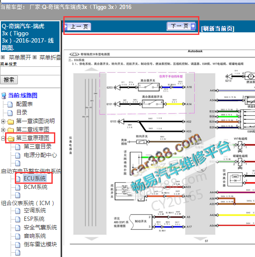This screenshot has height=257, width=255.
Task: Click the page icon next to ESP系统
Action: [x=18, y=220]
